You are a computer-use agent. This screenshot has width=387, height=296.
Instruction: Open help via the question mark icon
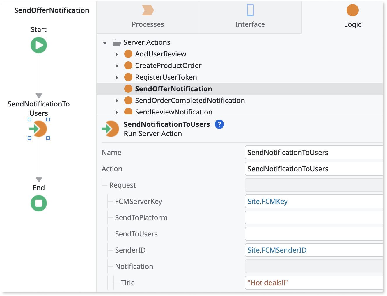coord(219,124)
